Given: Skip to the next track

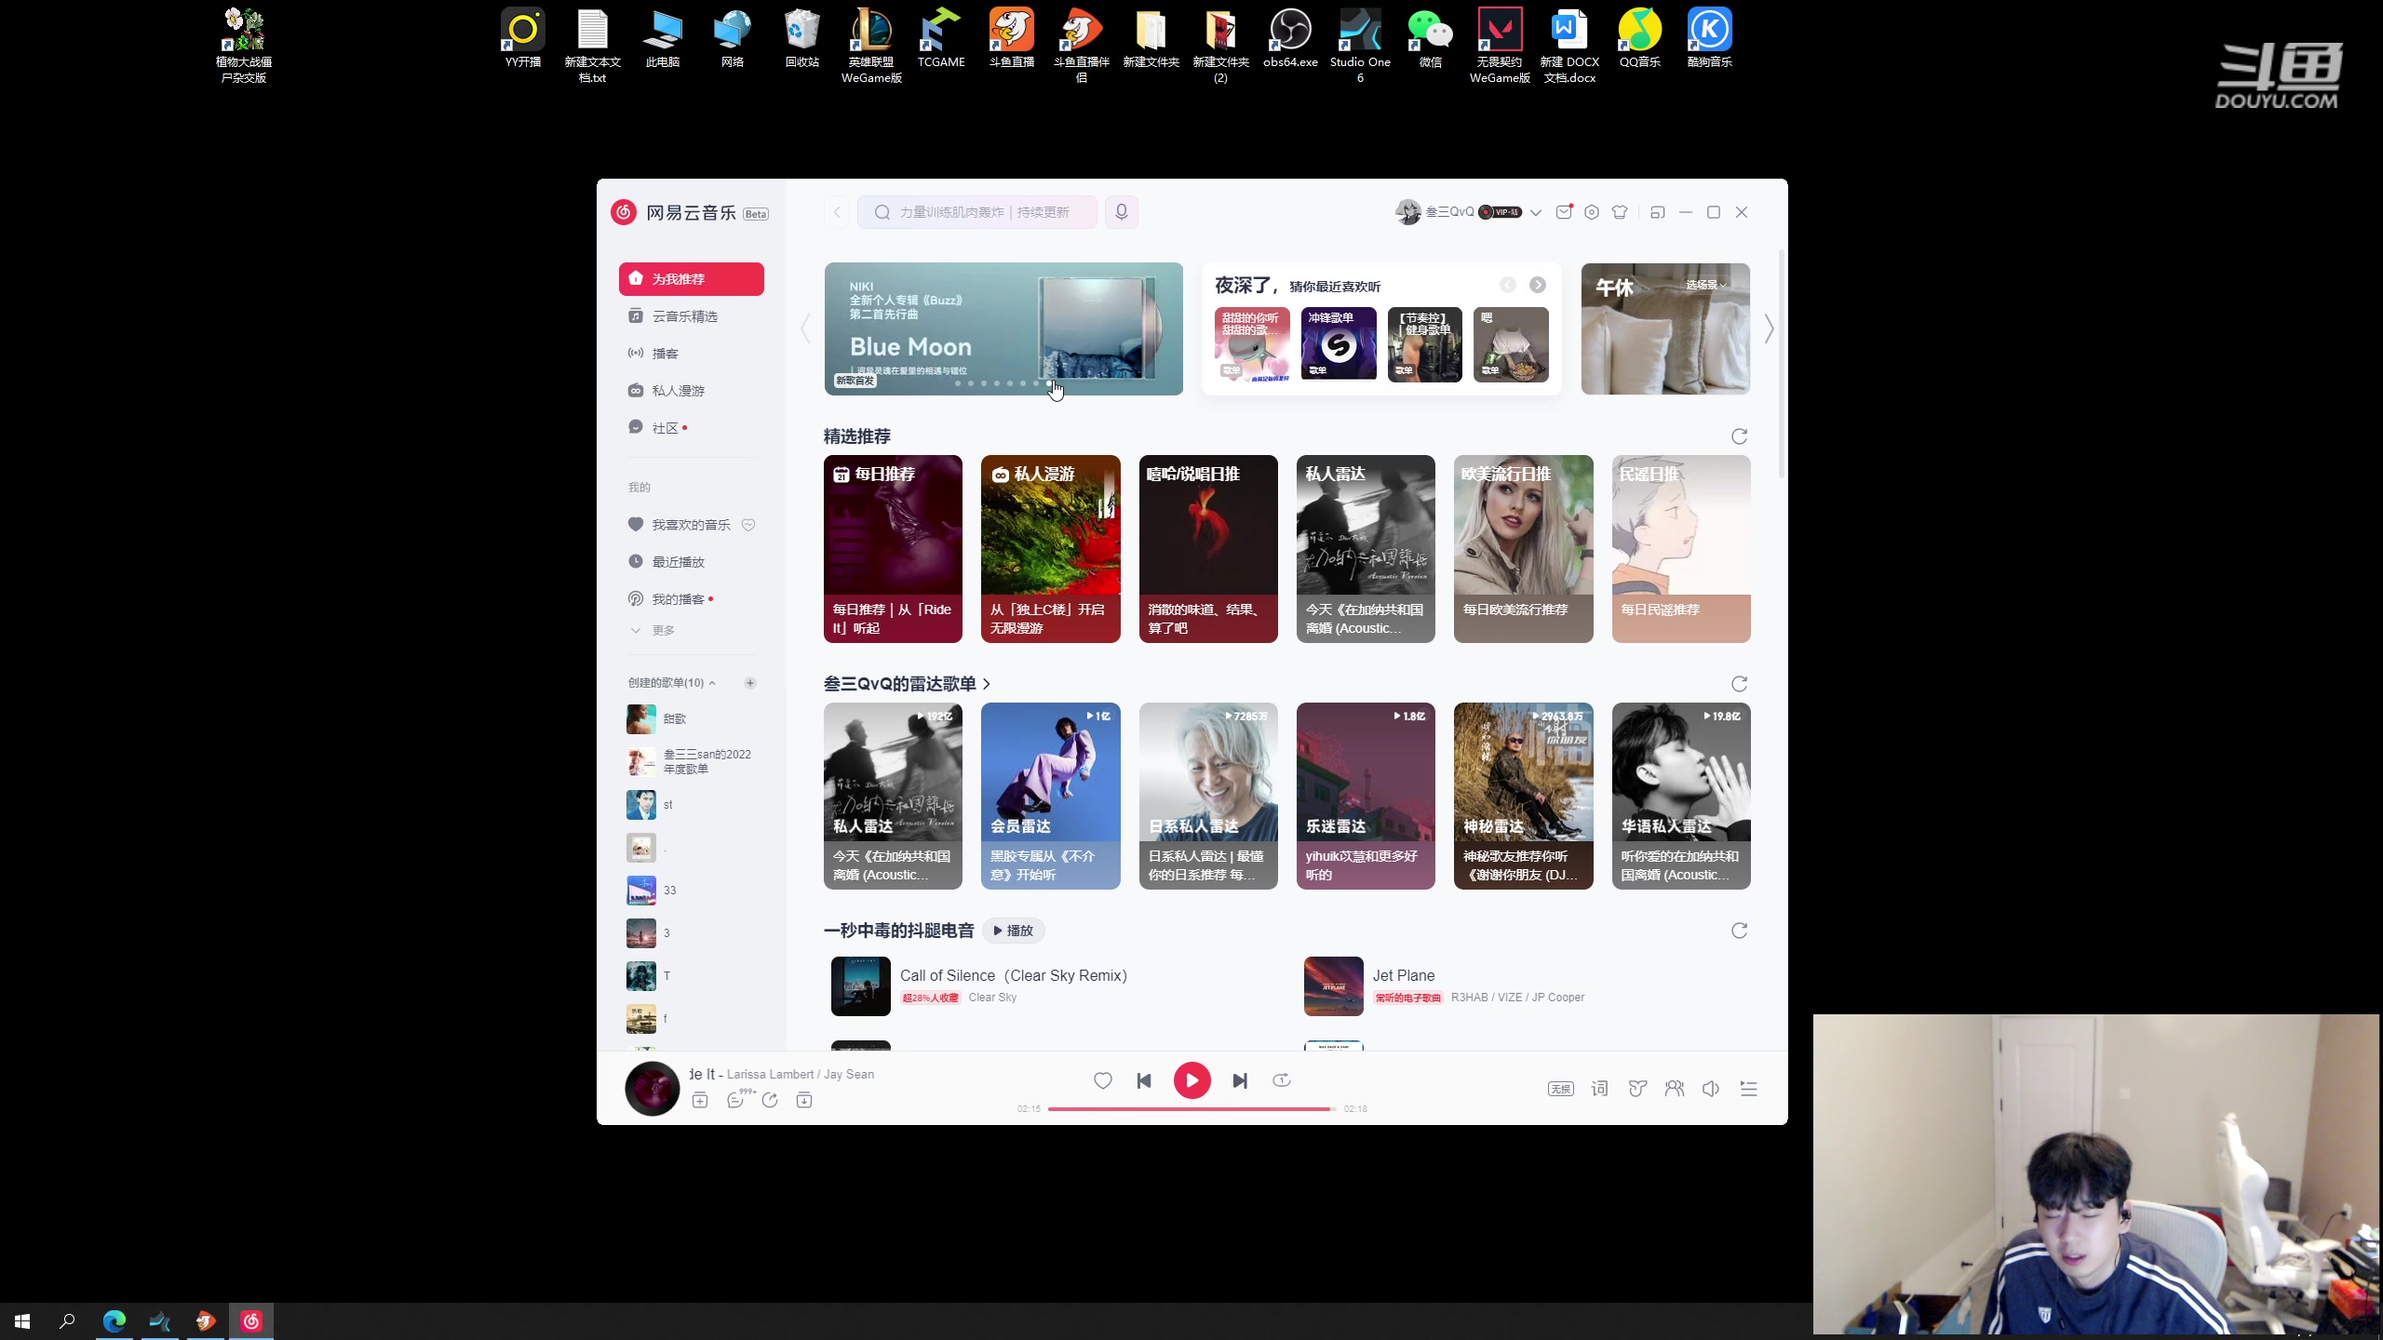Looking at the screenshot, I should pyautogui.click(x=1240, y=1080).
